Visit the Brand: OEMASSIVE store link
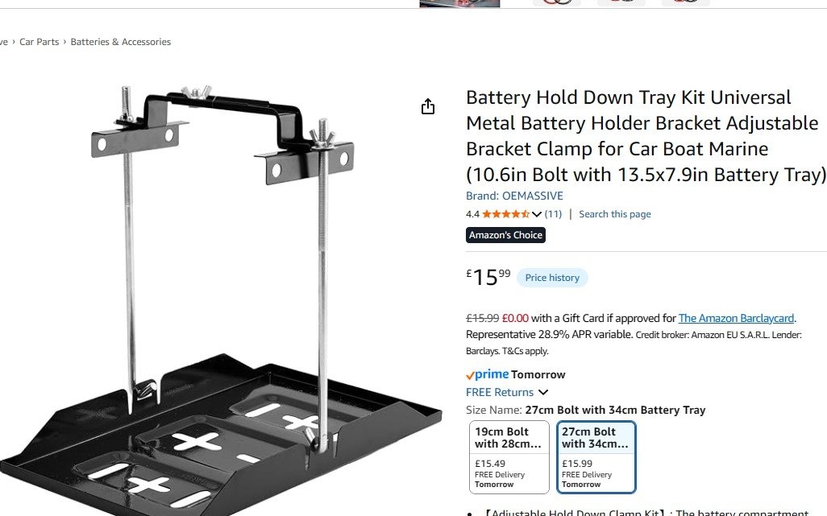827x516 pixels. point(514,196)
